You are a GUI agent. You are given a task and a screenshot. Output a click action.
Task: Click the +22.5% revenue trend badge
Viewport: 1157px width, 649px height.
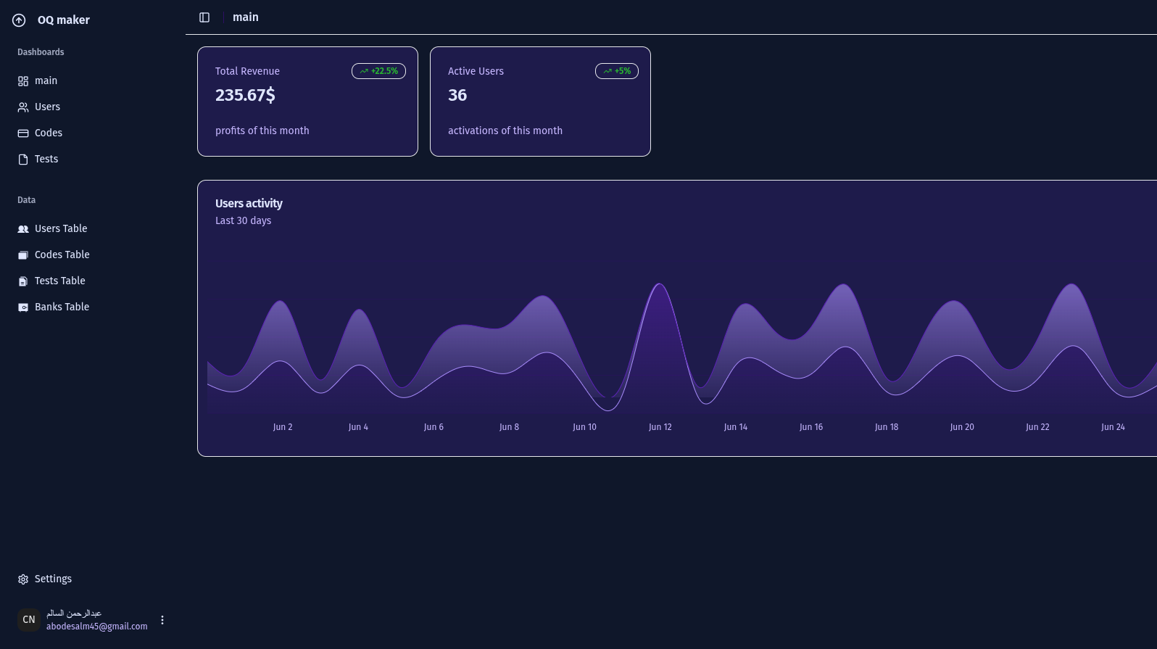378,71
